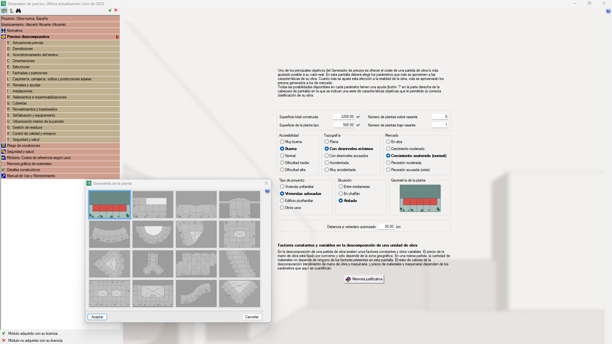Viewport: 612px width, 344px height.
Task: Open help icon in Geometría dialog
Action: pyautogui.click(x=267, y=191)
